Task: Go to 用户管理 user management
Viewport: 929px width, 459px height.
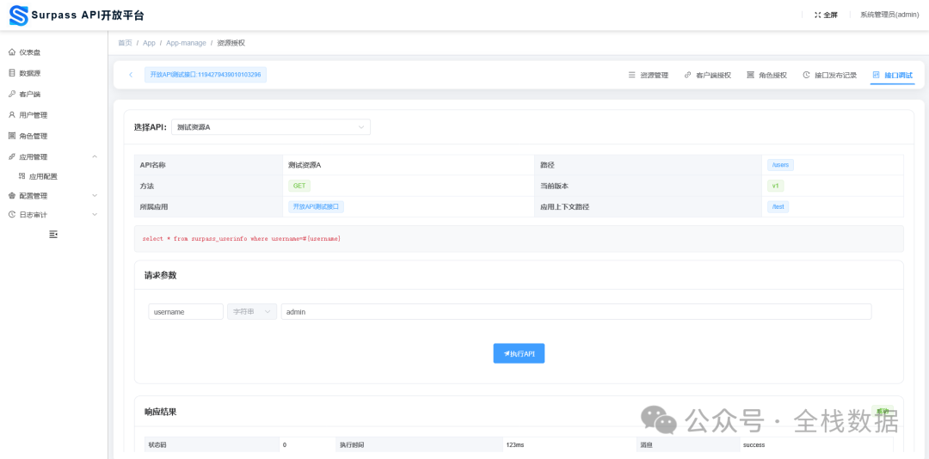Action: tap(33, 115)
